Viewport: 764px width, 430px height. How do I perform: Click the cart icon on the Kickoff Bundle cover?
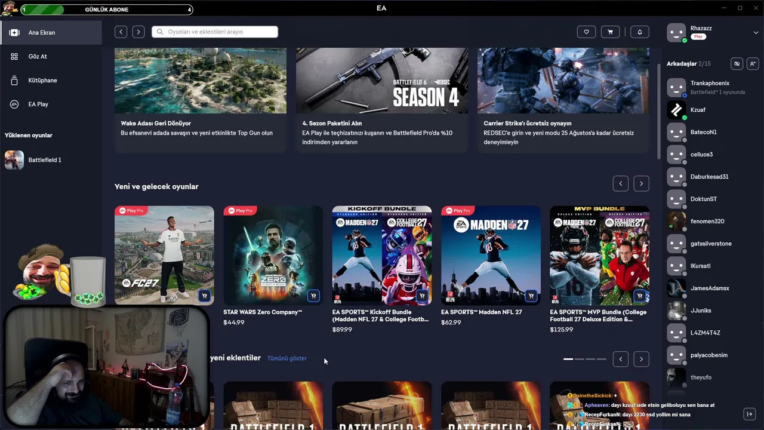pyautogui.click(x=422, y=296)
